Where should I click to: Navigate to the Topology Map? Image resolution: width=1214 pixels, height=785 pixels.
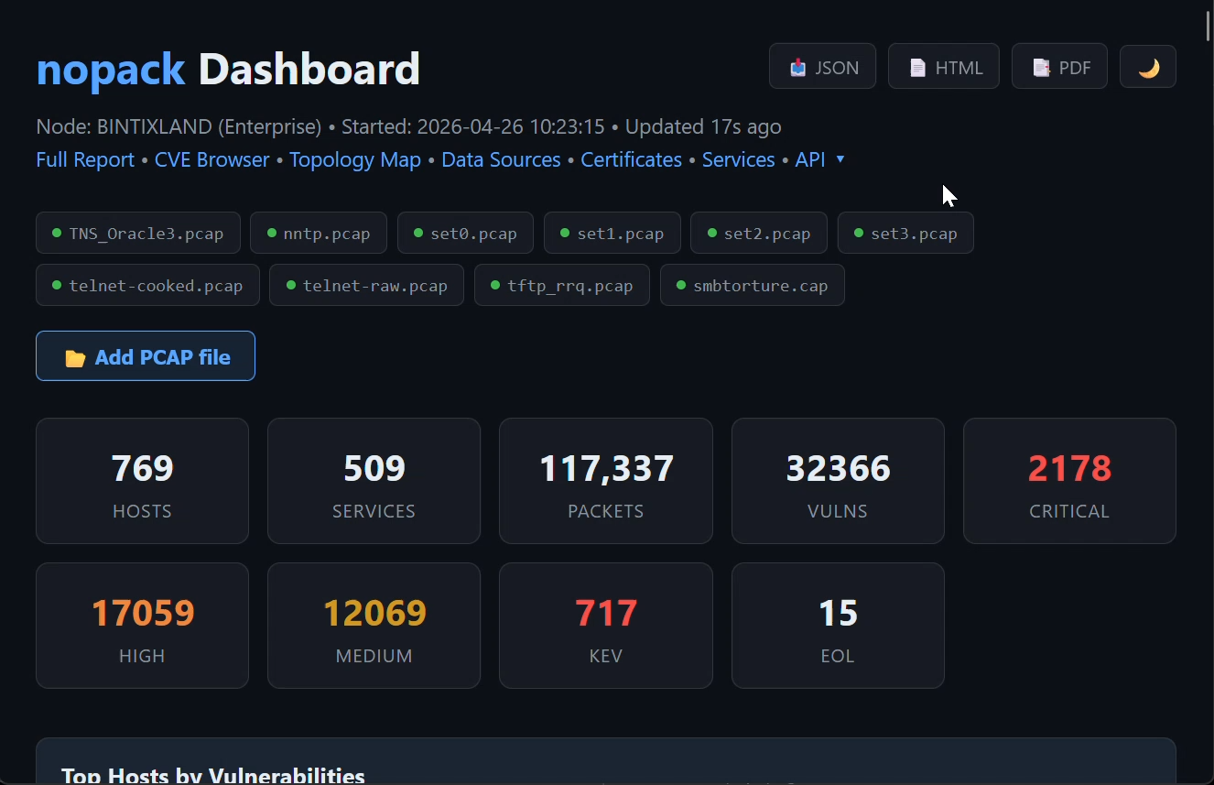355,159
